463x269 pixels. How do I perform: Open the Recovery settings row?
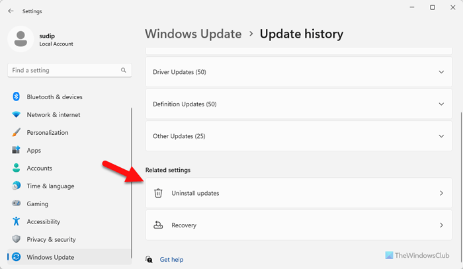298,225
